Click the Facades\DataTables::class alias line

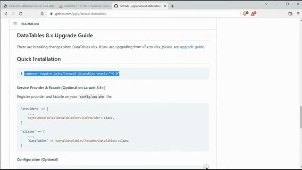point(79,141)
